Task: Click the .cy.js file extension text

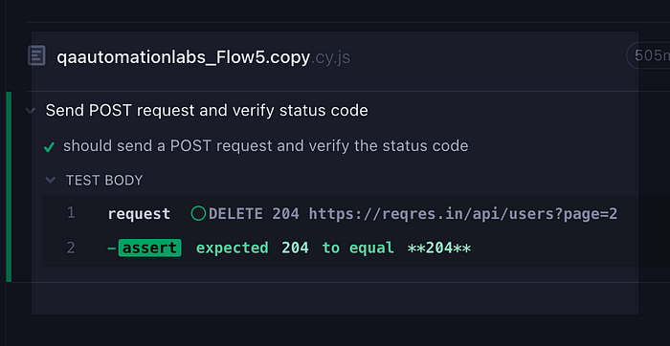Action: point(330,57)
